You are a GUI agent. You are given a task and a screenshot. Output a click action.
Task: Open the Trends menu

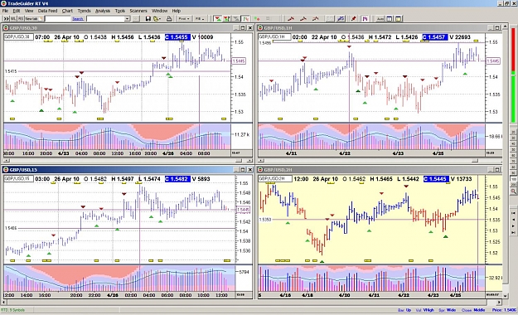84,11
